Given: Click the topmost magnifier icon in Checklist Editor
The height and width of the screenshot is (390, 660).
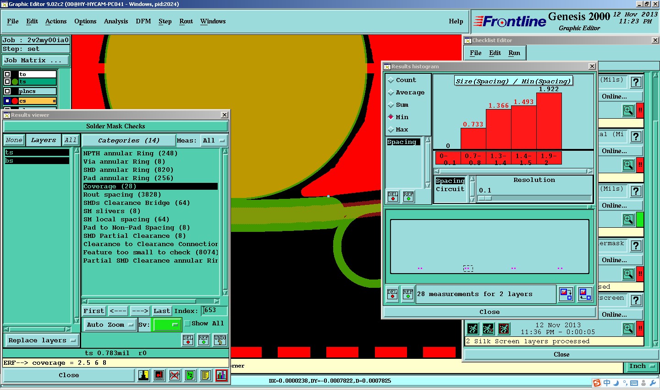Looking at the screenshot, I should point(628,110).
